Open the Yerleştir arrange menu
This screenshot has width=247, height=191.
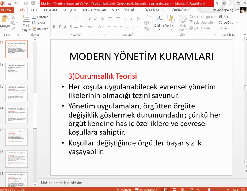(171, 22)
